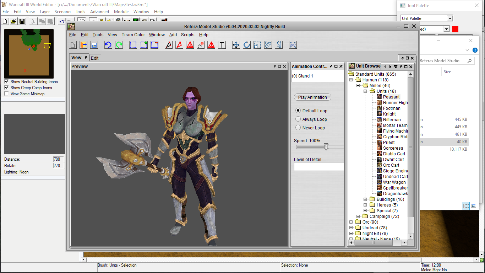Switch to the Edit tab
This screenshot has width=485, height=273.
95,58
